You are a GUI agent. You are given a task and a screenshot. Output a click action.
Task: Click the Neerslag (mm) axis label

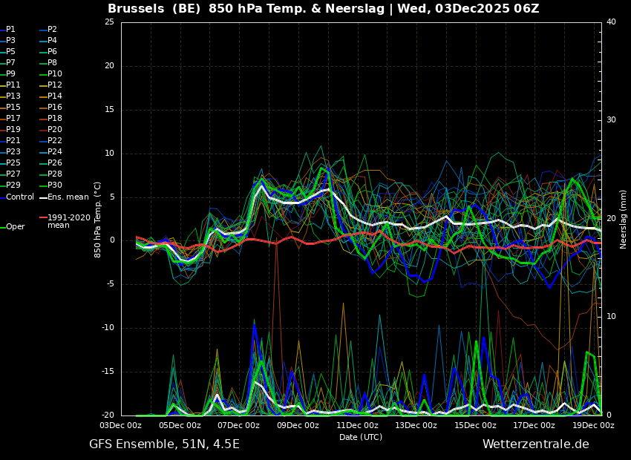[x=623, y=219]
